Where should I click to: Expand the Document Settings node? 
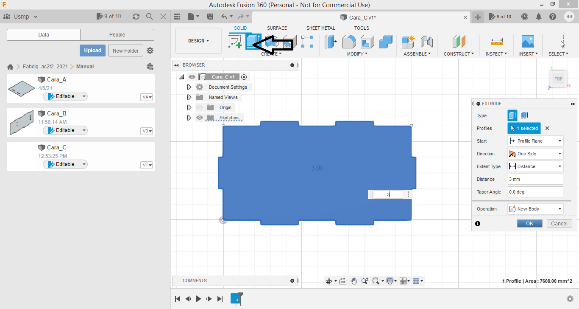pyautogui.click(x=189, y=87)
